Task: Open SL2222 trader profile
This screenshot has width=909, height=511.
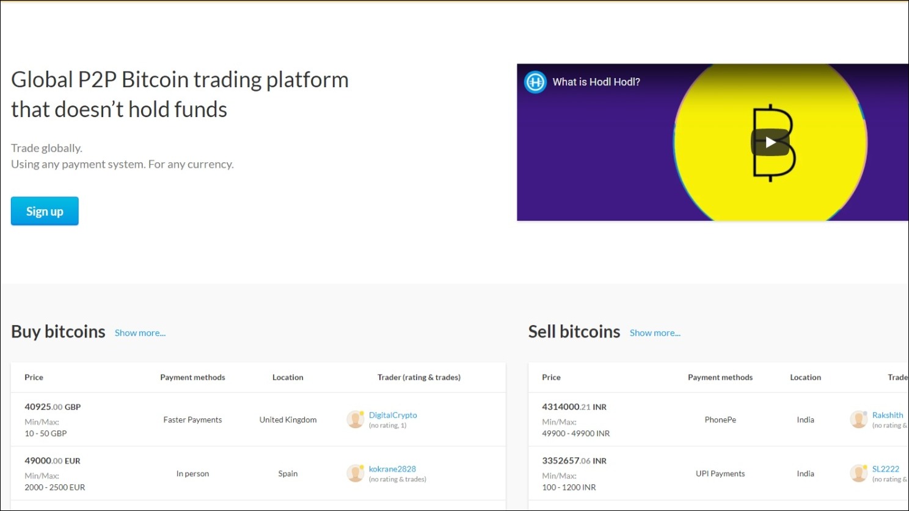Action: pos(886,469)
